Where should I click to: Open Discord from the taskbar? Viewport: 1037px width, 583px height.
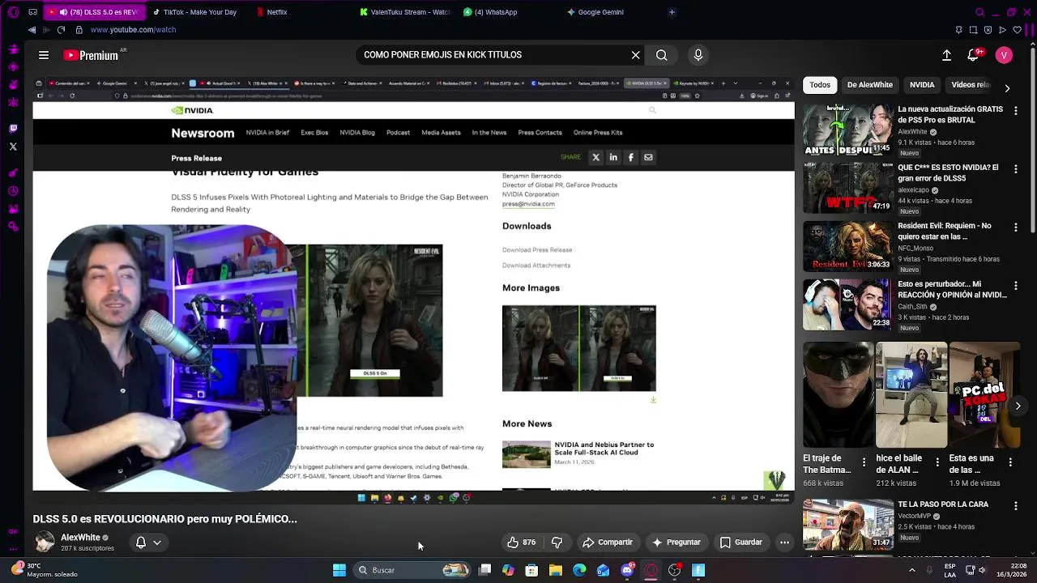point(627,570)
